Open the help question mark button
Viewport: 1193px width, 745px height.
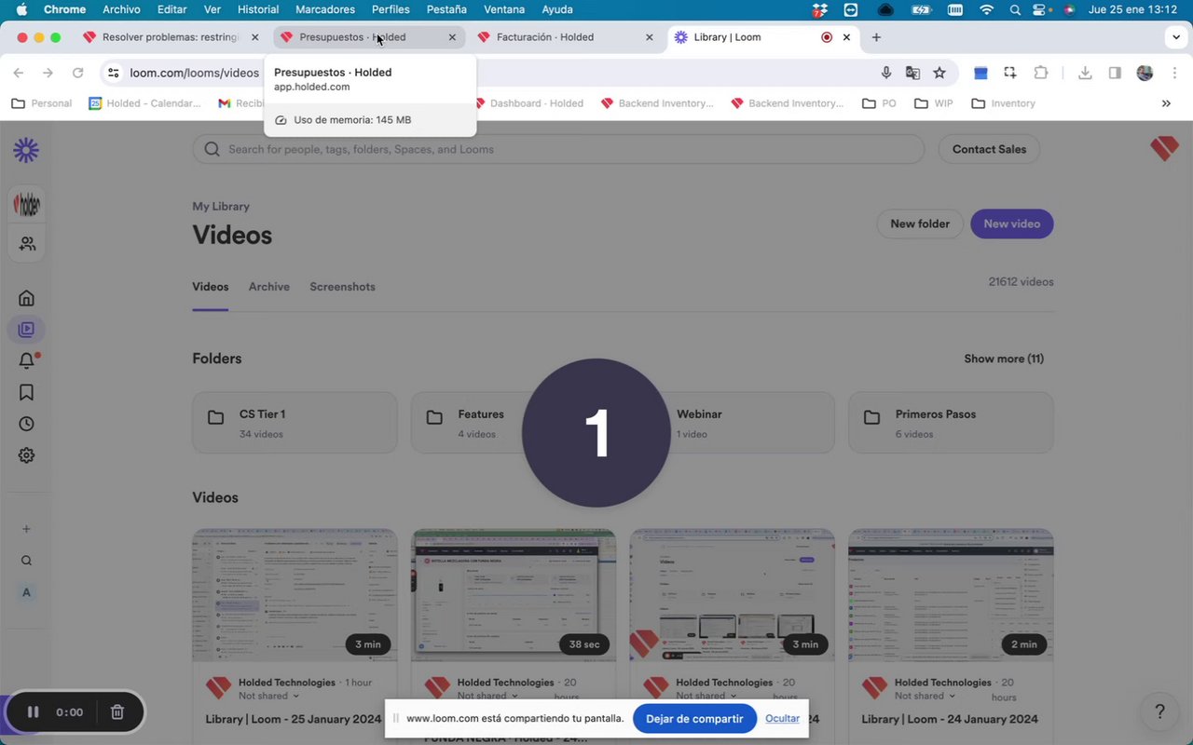coord(1159,712)
